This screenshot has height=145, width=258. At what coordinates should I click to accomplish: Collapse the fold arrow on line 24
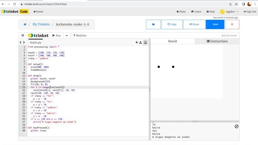[x=26, y=113]
